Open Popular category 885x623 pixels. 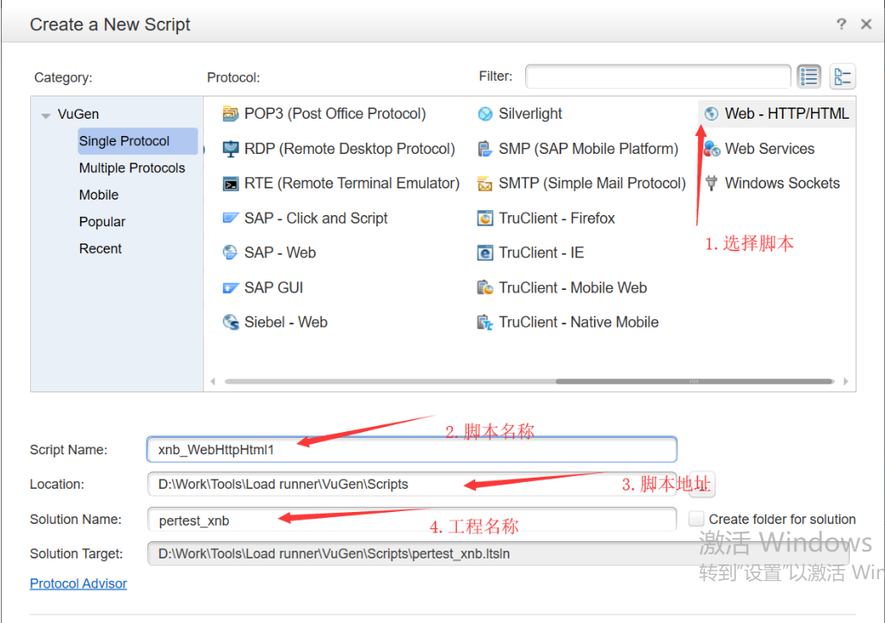102,222
